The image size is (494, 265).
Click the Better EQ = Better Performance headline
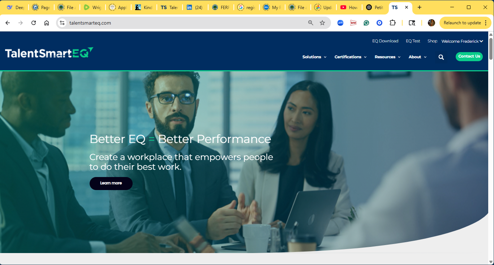[180, 139]
